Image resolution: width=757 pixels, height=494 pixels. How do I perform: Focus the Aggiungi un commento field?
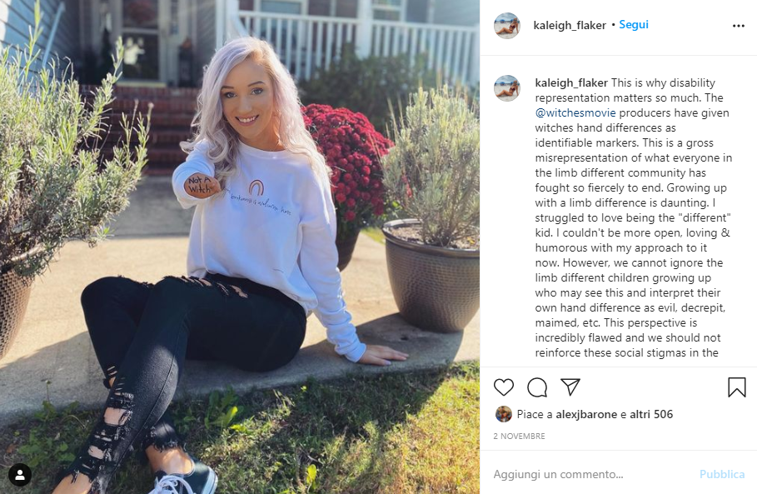pos(592,474)
